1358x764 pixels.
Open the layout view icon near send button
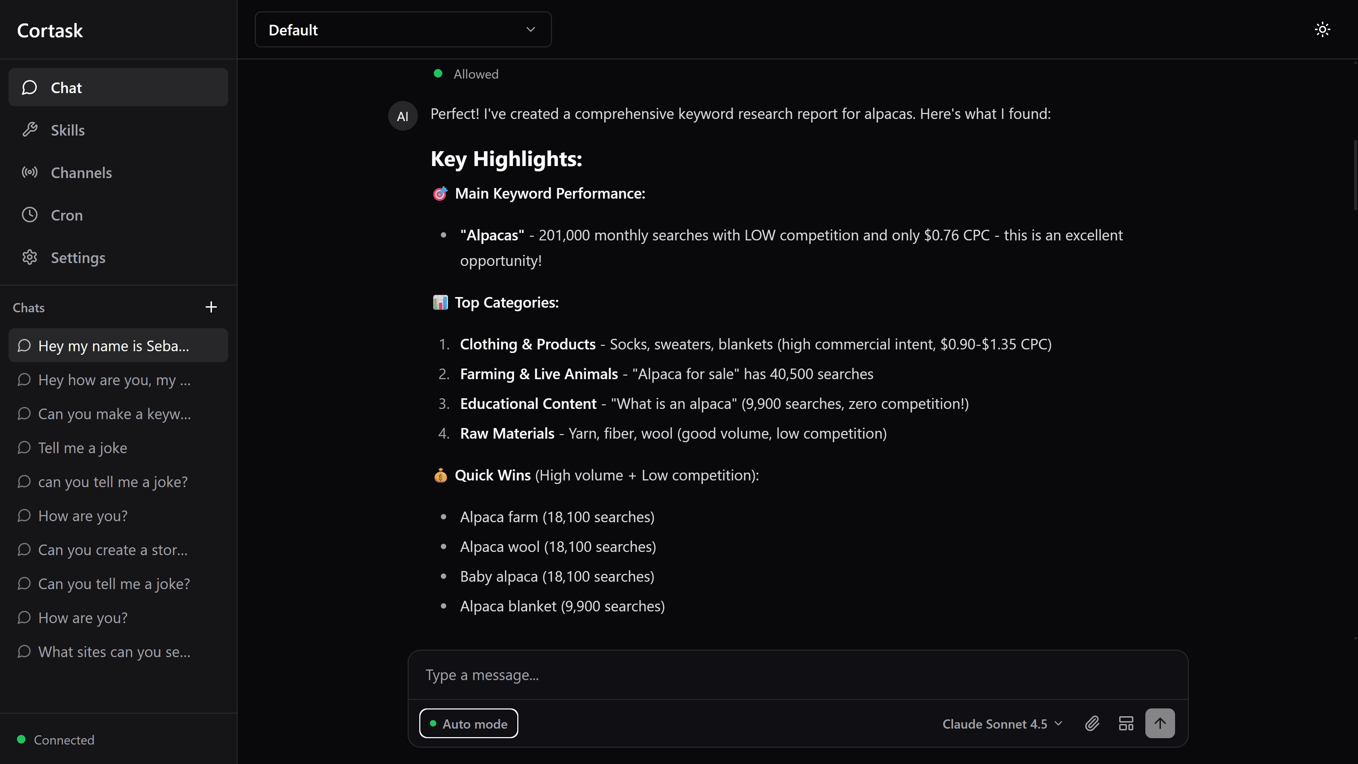pyautogui.click(x=1126, y=723)
